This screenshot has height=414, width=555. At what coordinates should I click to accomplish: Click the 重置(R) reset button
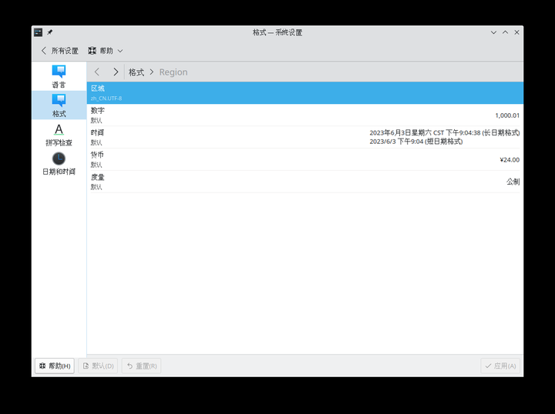pos(142,366)
